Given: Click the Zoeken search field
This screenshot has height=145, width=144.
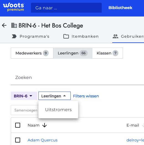Looking at the screenshot, I should [77, 78].
